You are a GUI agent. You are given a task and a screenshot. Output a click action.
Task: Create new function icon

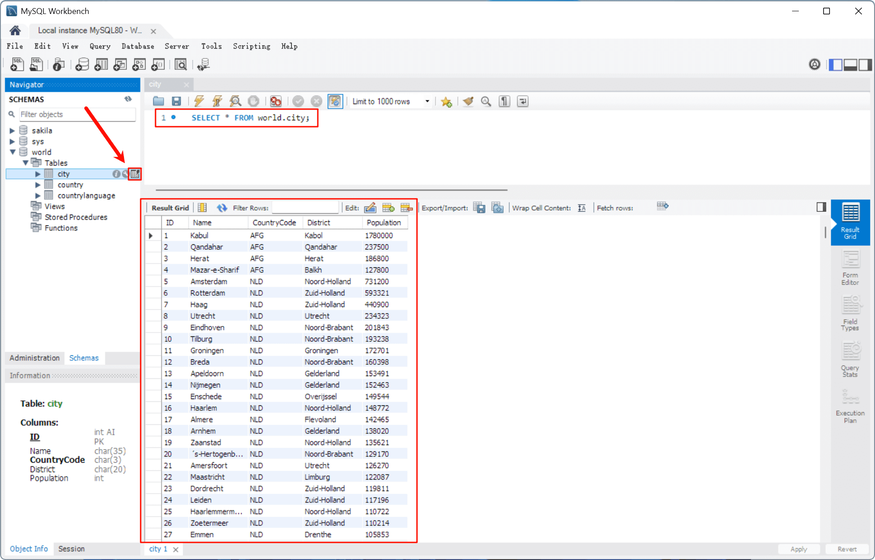tap(158, 64)
